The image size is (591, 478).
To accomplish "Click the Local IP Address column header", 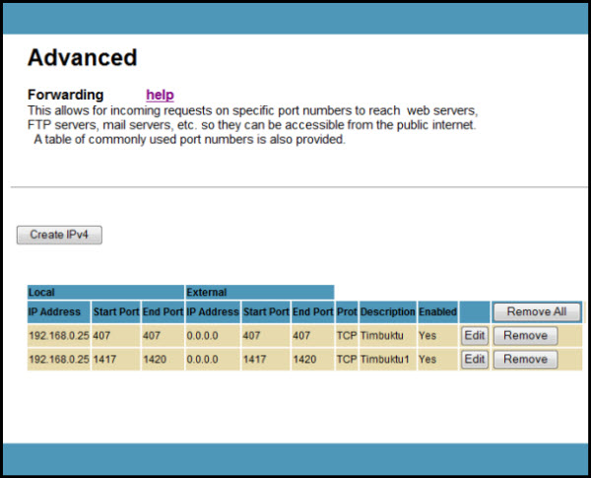I will [58, 312].
